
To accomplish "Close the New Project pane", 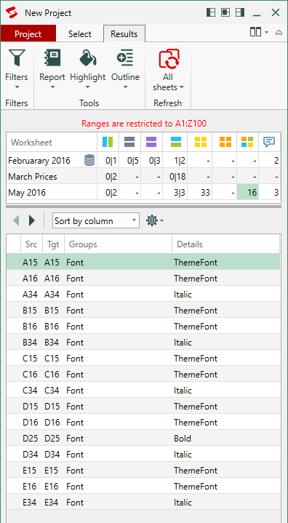I will [276, 12].
